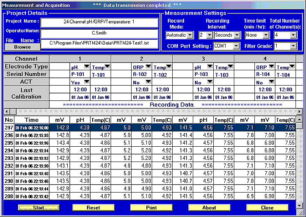Open Total Number of Channels dropdown
The image size is (306, 217).
coord(293,35)
